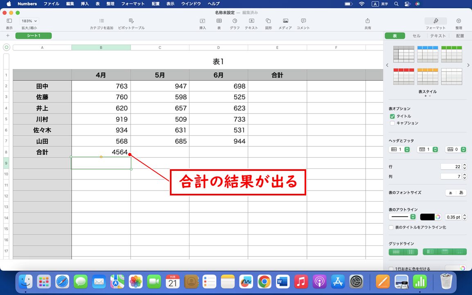Expand more table styles with right chevron
This screenshot has height=295, width=472.
tap(468, 65)
